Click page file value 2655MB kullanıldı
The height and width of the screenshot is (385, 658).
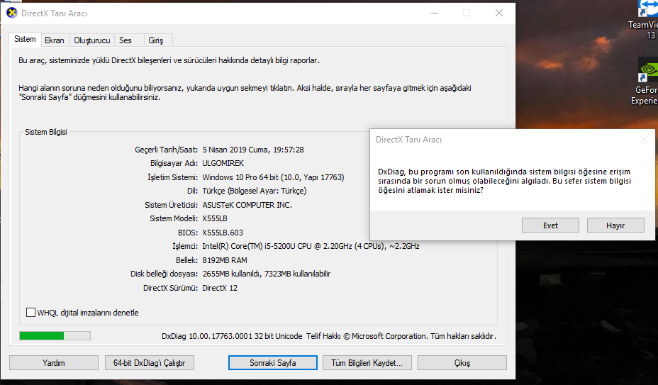coord(231,274)
